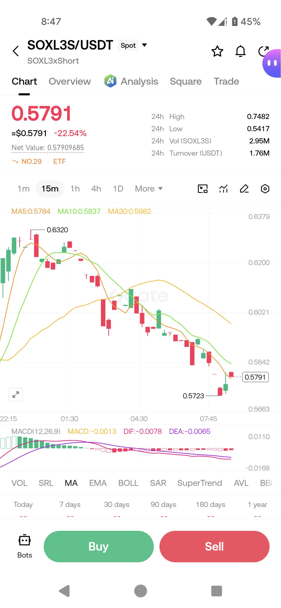Image resolution: width=281 pixels, height=608 pixels.
Task: Tap the Buy button
Action: tap(99, 546)
